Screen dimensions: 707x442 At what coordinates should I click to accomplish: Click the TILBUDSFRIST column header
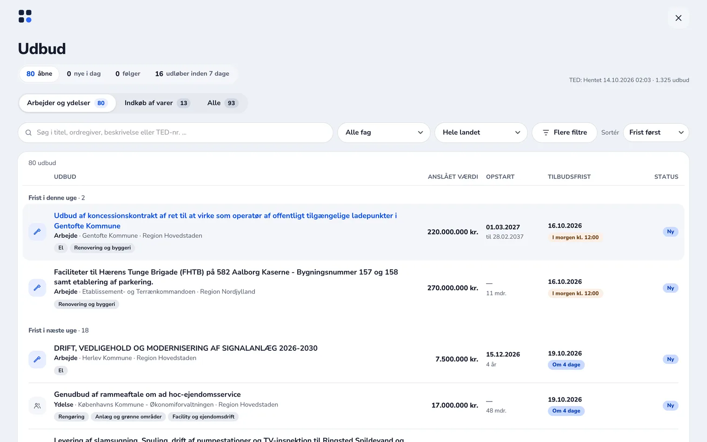tap(569, 177)
